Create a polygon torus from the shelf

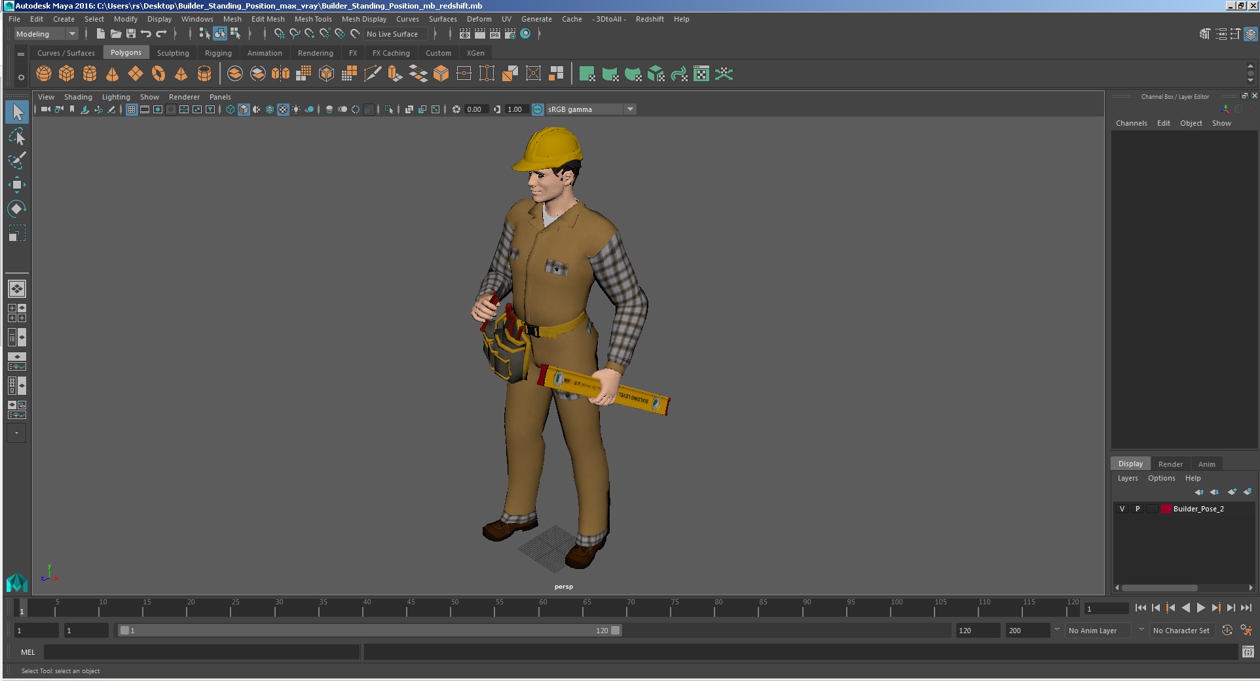pyautogui.click(x=158, y=74)
